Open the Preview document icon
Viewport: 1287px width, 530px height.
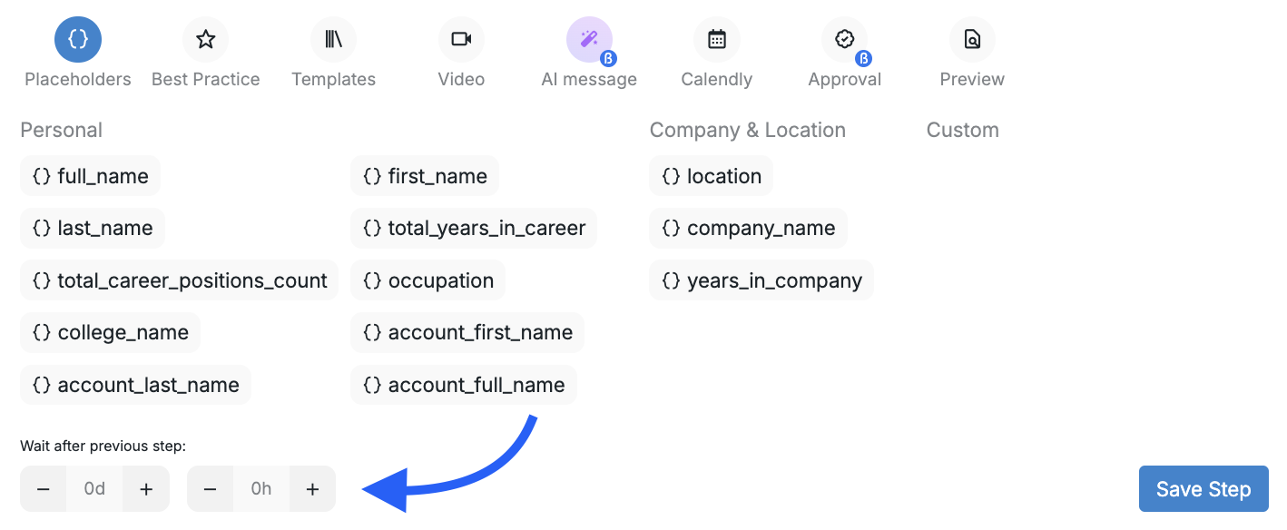click(972, 39)
